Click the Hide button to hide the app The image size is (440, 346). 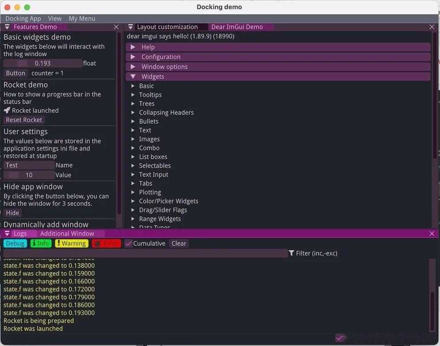pyautogui.click(x=12, y=212)
